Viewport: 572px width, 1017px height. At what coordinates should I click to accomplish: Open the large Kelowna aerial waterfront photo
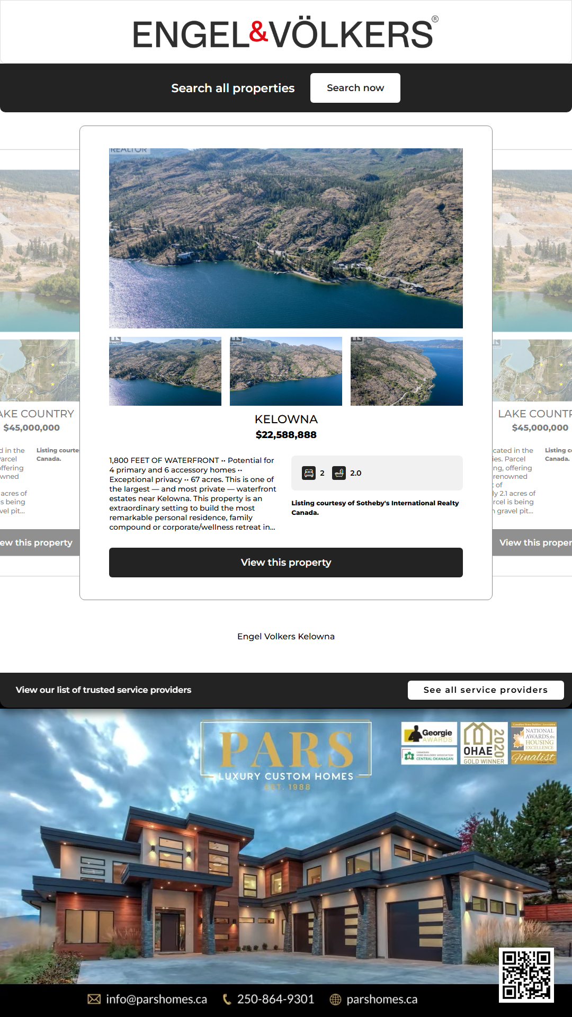tap(286, 238)
